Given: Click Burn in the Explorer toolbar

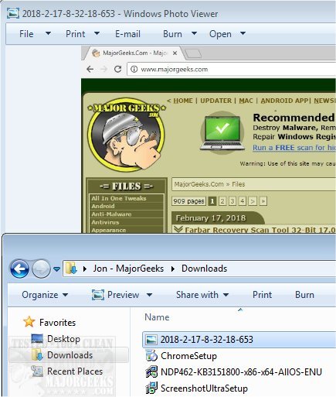Looking at the screenshot, I should [304, 295].
